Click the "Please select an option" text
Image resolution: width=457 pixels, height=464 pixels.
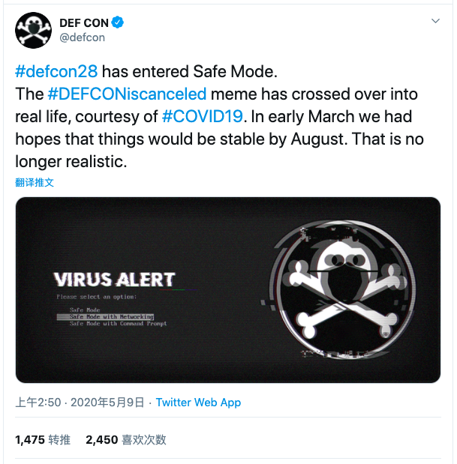pos(96,298)
